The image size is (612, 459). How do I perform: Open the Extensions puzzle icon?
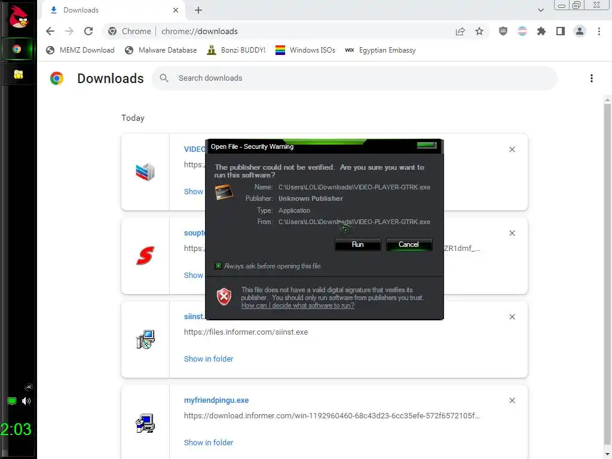[541, 31]
